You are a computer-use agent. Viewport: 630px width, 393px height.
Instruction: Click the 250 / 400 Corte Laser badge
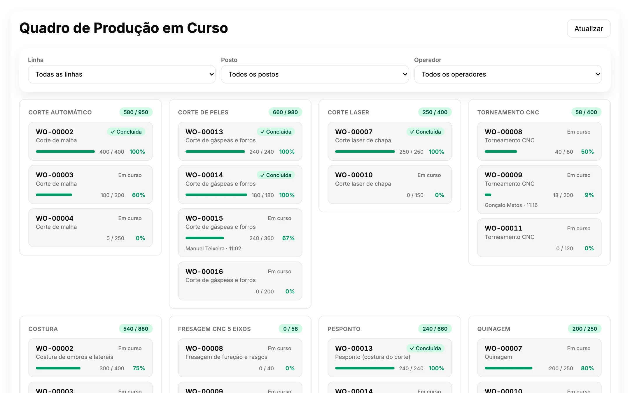(x=435, y=112)
